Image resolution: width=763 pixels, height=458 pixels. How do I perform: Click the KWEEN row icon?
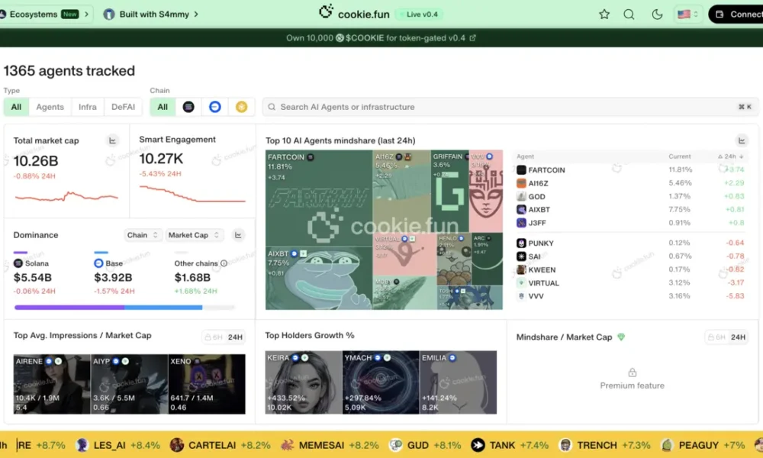(x=521, y=269)
